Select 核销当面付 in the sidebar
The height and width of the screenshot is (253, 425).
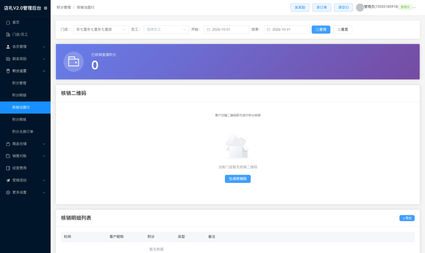(25, 107)
